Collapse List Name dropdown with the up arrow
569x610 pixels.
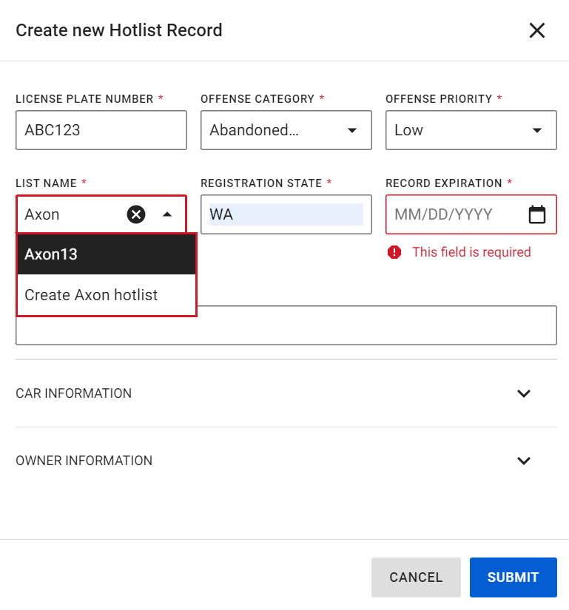pos(167,214)
